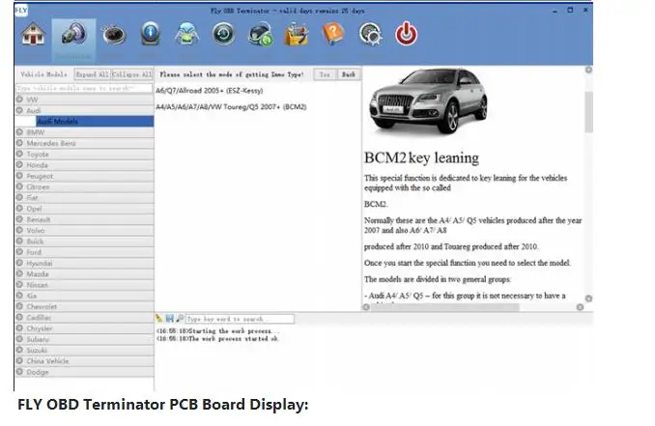Click the BCM2 key leaning heading
Image resolution: width=655 pixels, height=426 pixels.
point(421,157)
